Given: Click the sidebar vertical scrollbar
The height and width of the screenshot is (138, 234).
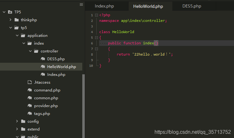Looking at the screenshot, I should (x=84, y=106).
